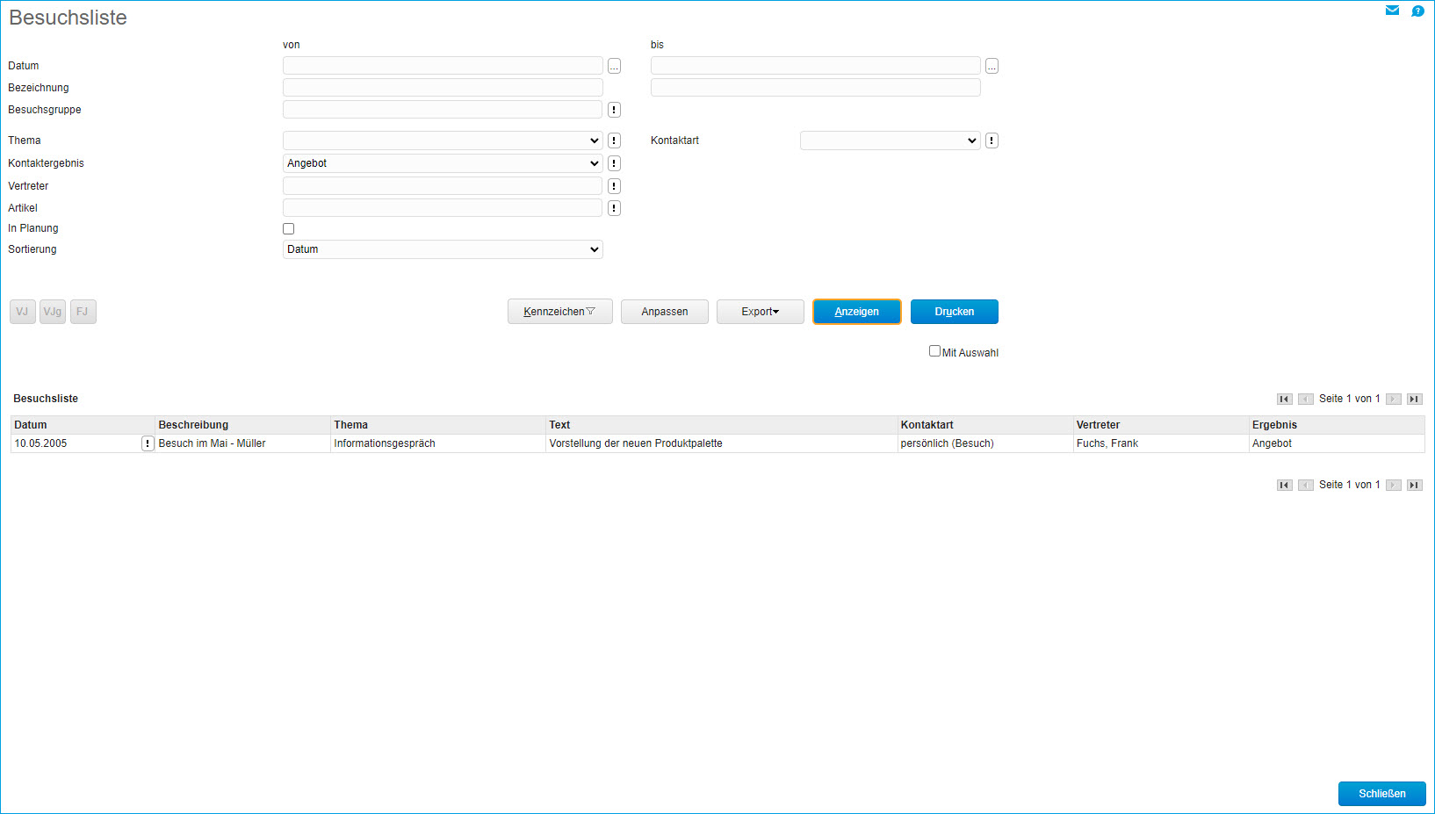
Task: Open the Kennzeichen filter menu
Action: pos(559,312)
